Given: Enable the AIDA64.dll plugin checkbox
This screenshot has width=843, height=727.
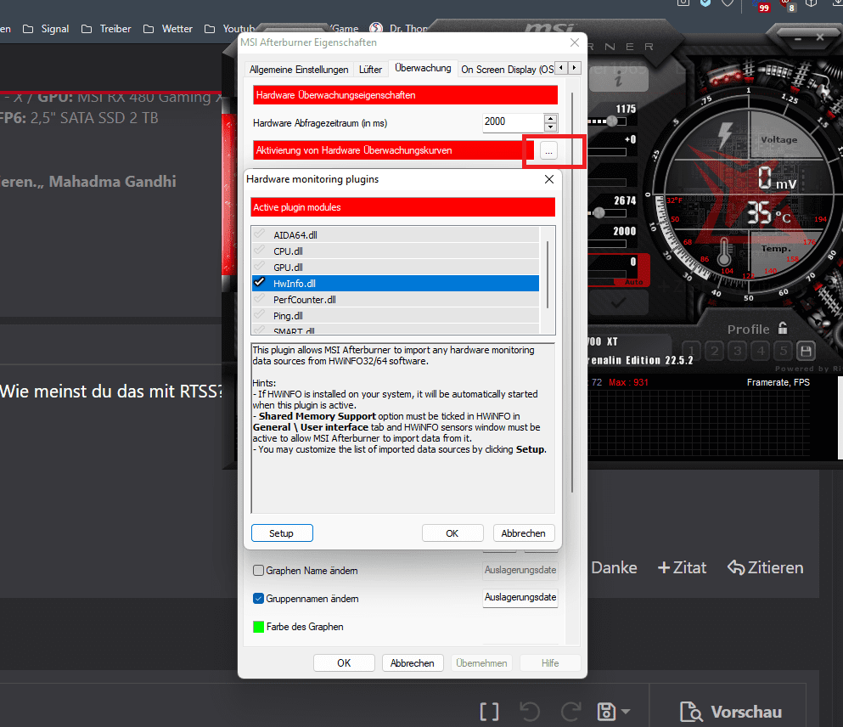Looking at the screenshot, I should [260, 234].
